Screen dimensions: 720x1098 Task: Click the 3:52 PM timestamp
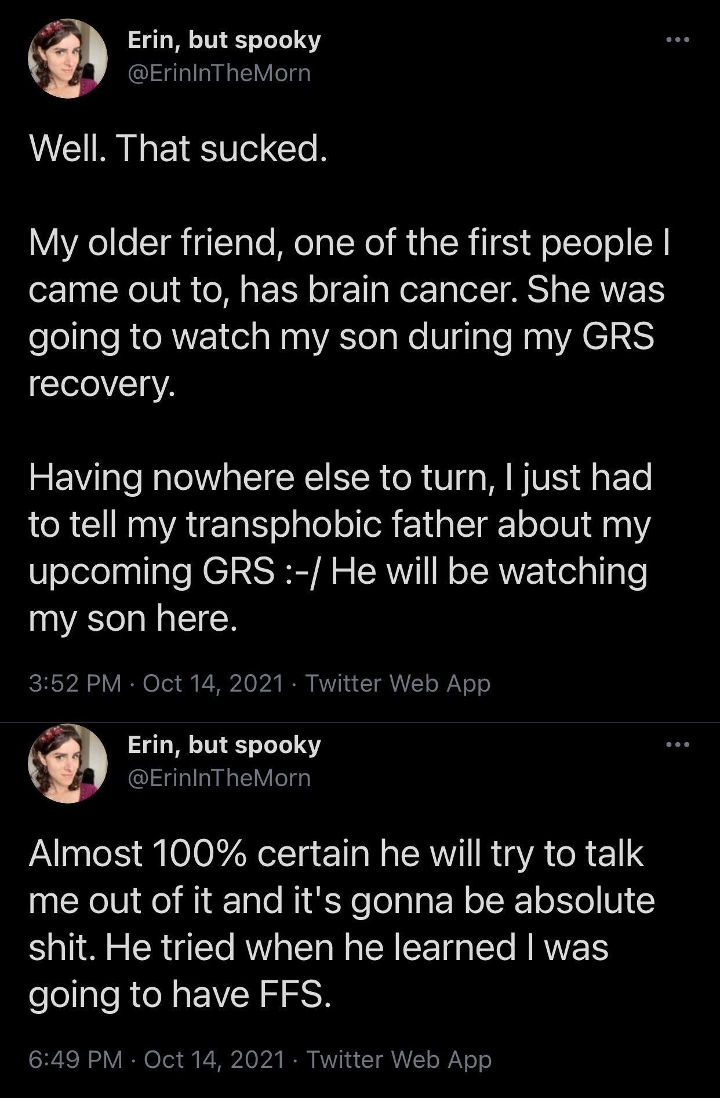coord(75,683)
